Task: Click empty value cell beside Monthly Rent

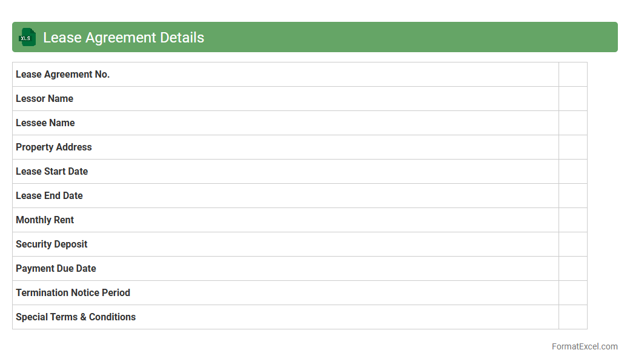Action: [572, 220]
